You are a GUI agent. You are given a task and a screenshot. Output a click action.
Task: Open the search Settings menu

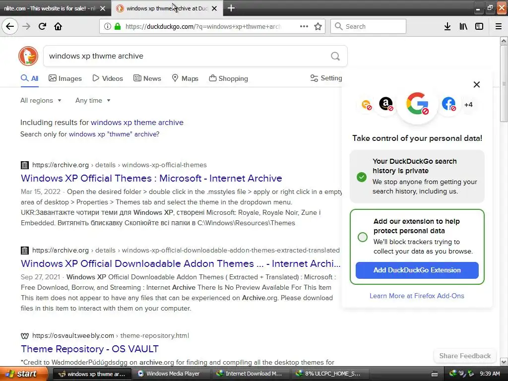click(326, 78)
